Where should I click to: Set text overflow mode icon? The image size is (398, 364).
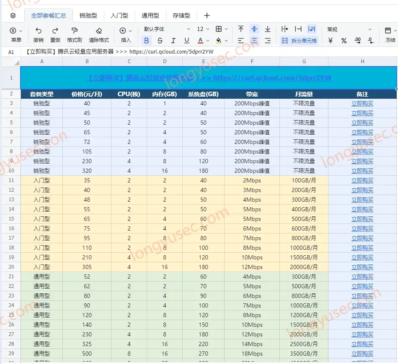285,29
